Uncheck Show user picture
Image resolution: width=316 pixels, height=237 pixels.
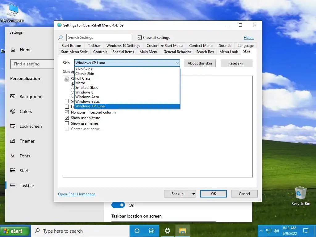point(67,118)
